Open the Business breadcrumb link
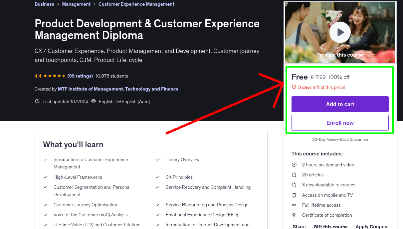This screenshot has height=229, width=403. (x=44, y=4)
